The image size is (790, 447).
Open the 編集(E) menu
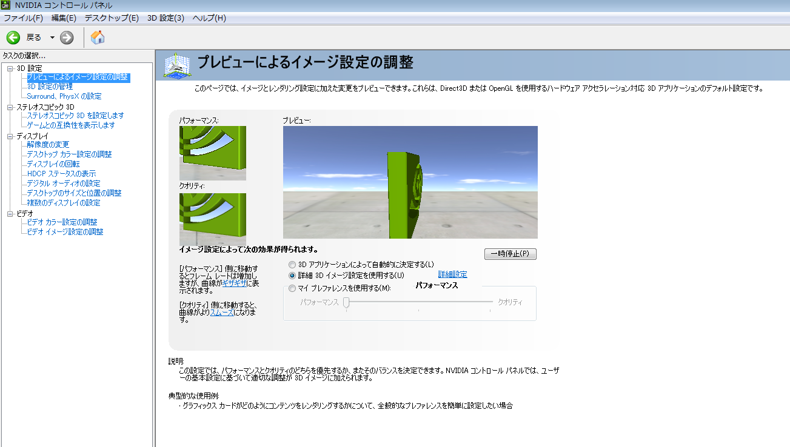tap(64, 18)
